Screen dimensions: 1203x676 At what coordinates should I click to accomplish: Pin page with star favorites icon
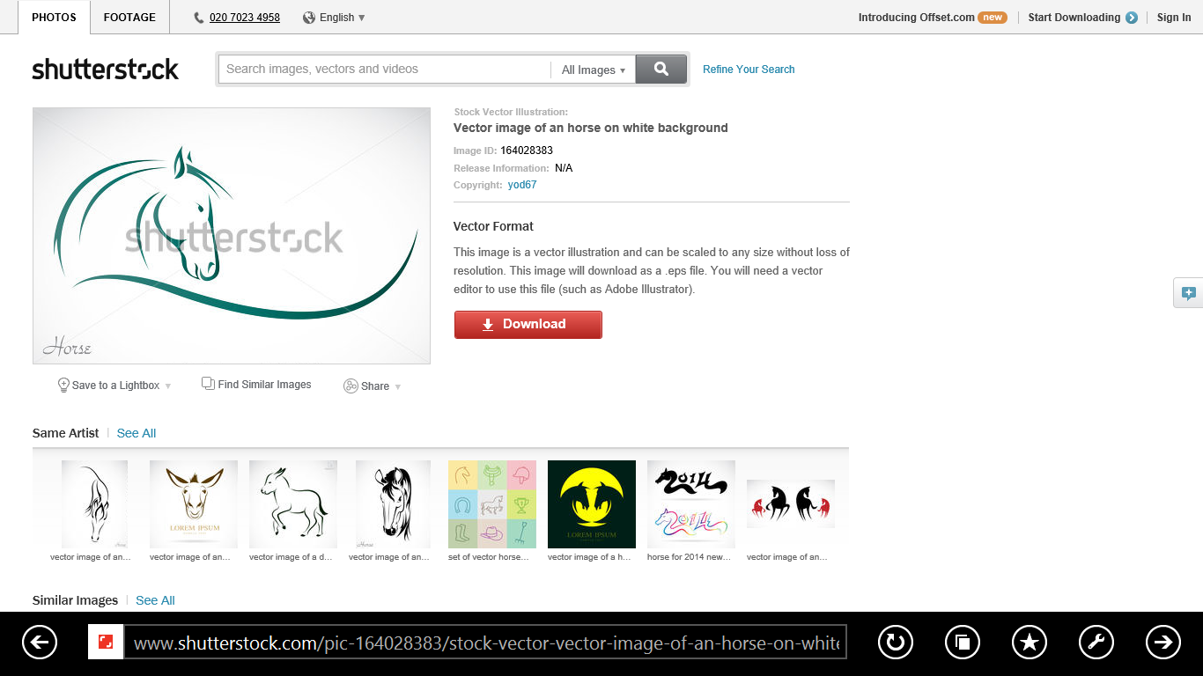click(x=1030, y=643)
